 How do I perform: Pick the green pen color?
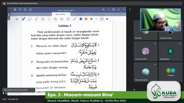(91, 19)
